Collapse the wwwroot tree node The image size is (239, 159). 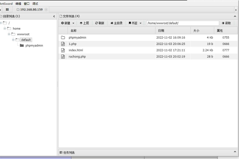point(9,34)
